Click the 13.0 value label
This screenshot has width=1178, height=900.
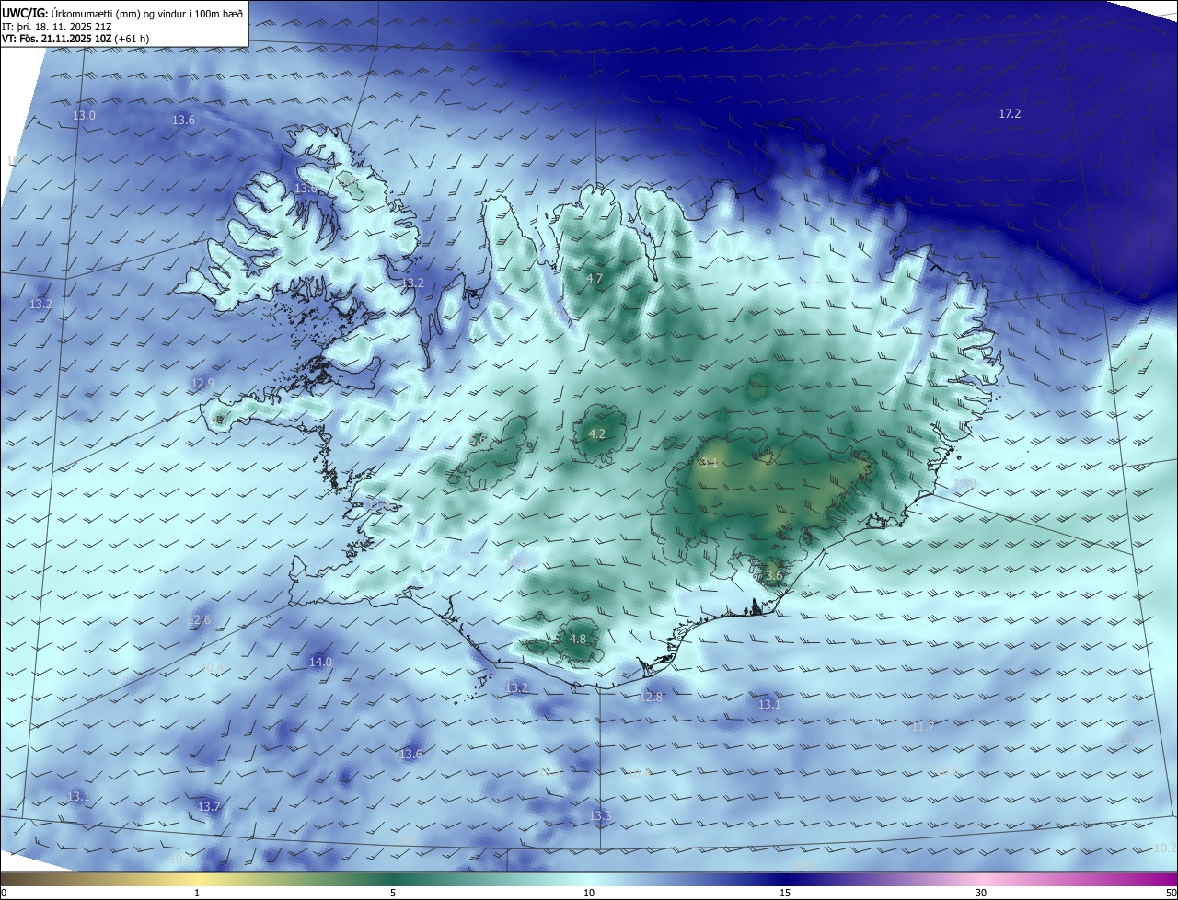[84, 116]
